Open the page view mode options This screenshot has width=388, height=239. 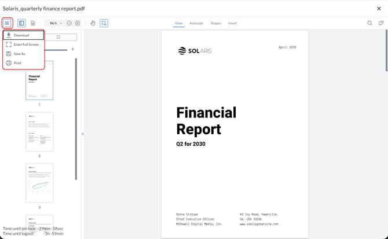[33, 23]
